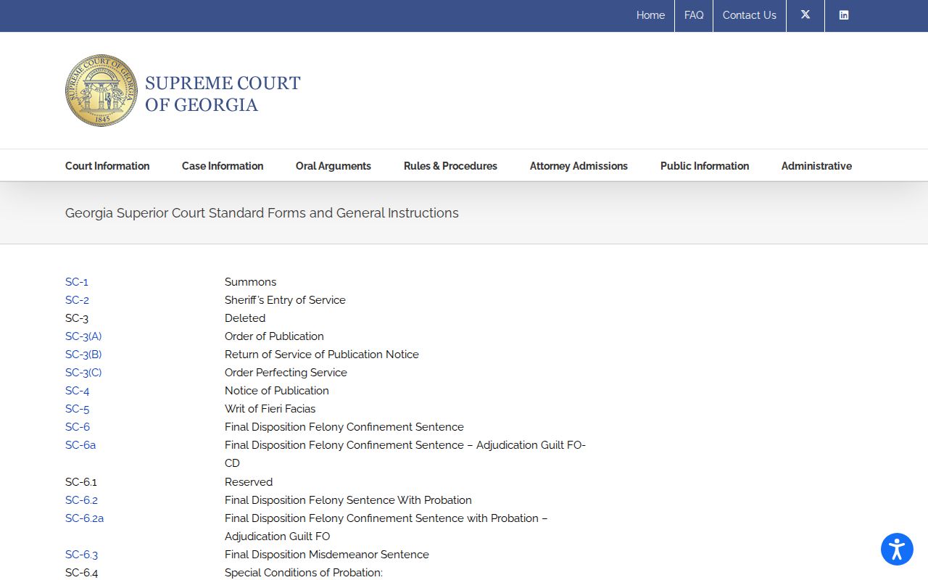The height and width of the screenshot is (580, 928).
Task: Open the SC-6 form link
Action: (x=78, y=427)
